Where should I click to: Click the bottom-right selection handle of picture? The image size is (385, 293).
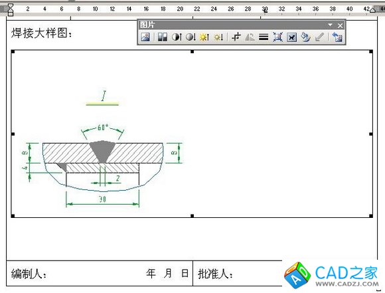[371, 216]
